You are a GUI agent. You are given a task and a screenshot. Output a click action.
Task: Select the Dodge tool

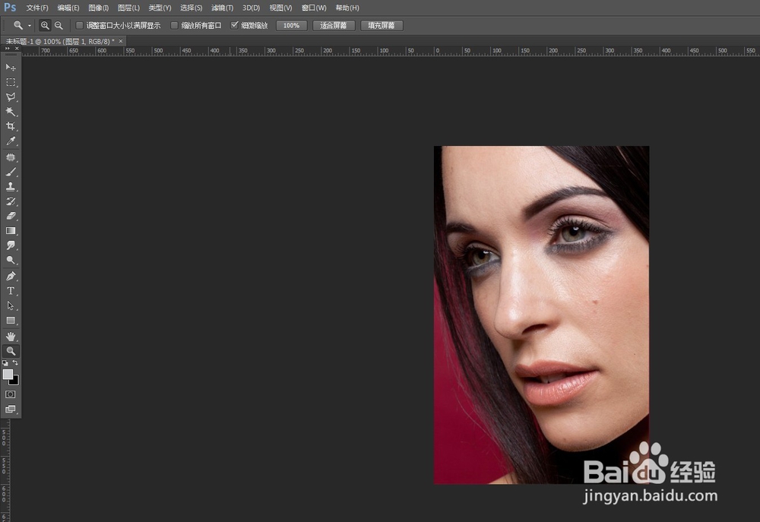[x=10, y=261]
